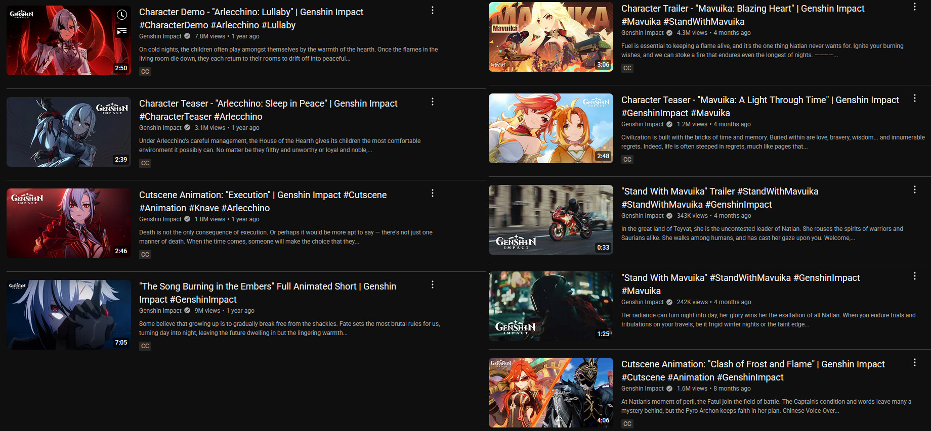Open more options for Mavuika: Blazing Heart video
Viewport: 931px width, 431px height.
pos(915,7)
